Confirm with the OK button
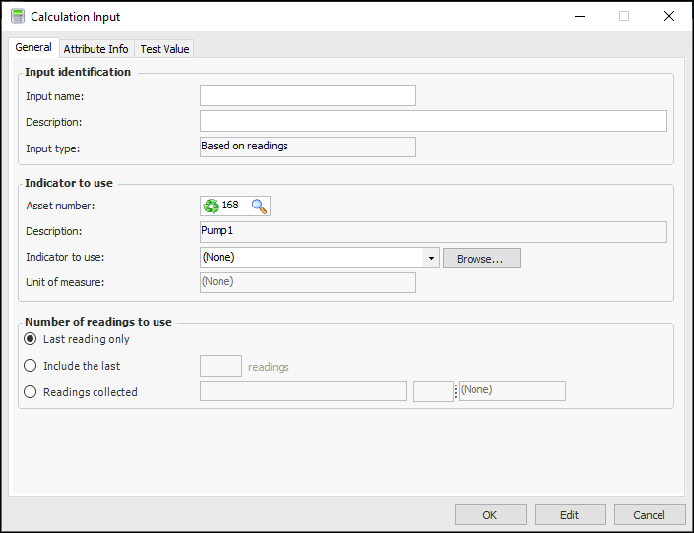Screen dimensions: 694x533 [x=490, y=515]
